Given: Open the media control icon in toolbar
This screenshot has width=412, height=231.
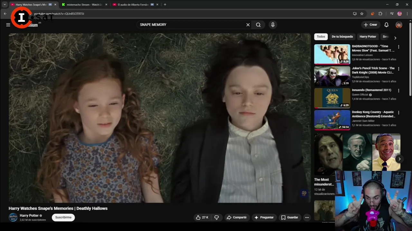Looking at the screenshot, I should tap(392, 13).
